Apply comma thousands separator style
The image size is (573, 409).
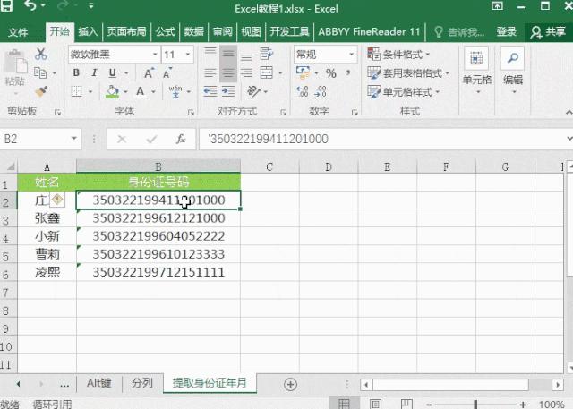348,73
